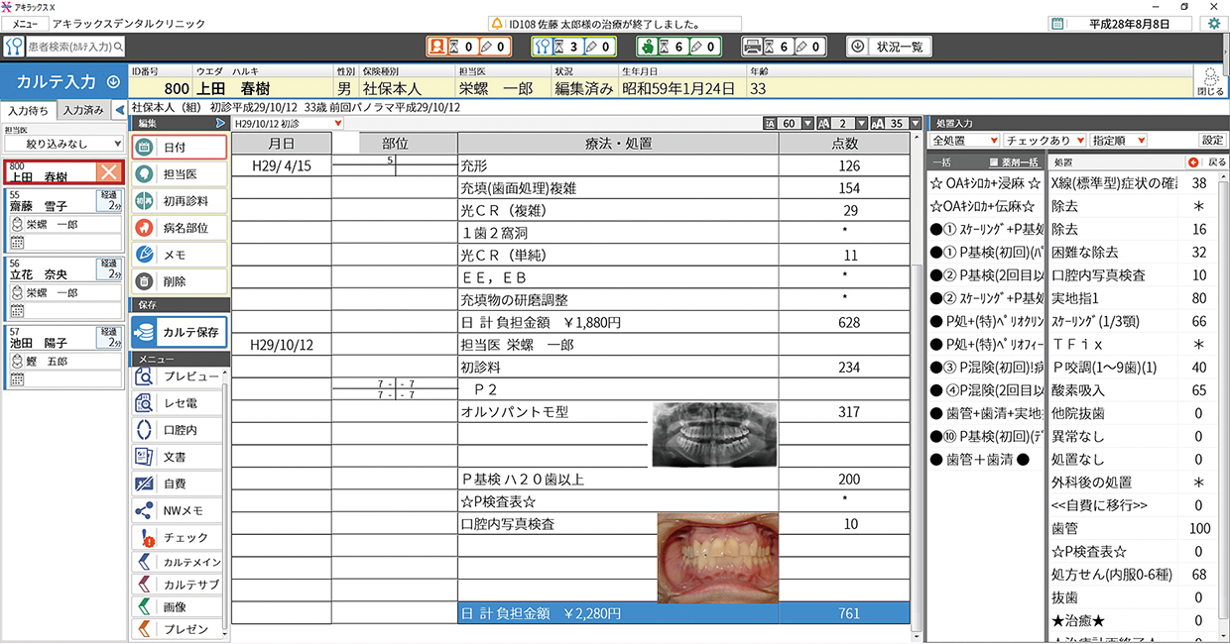Expand the 全処置 dropdown
Screen dimensions: 1230x644
(x=962, y=141)
